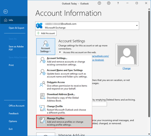Choose Account Settings... from the menu
Screen dimensions: 151x136
coord(64,61)
